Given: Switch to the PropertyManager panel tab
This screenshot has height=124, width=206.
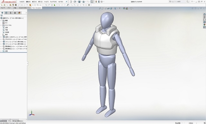Looking at the screenshot, I should pos(6,13).
